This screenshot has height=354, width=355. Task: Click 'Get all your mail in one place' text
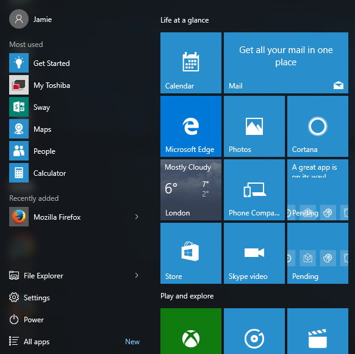pos(286,56)
